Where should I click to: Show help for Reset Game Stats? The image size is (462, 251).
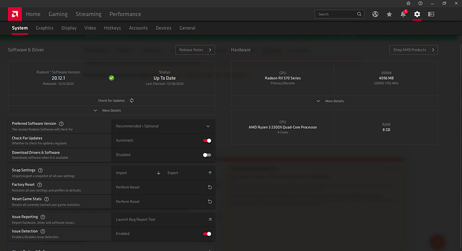tap(47, 200)
